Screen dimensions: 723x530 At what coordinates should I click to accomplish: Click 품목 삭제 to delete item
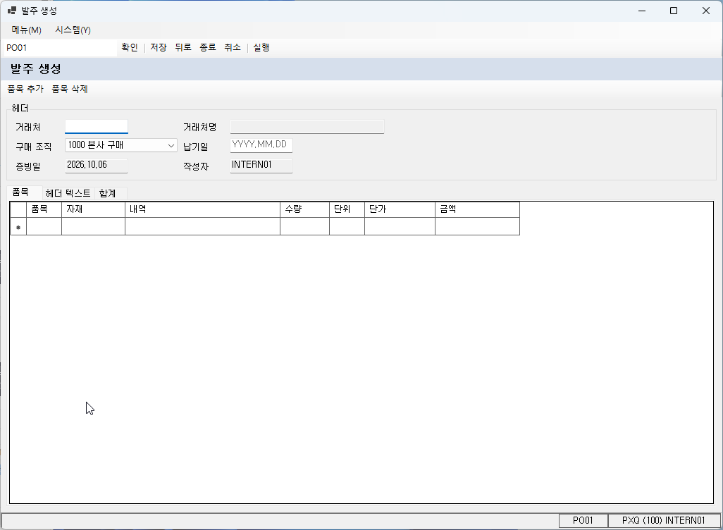[x=70, y=89]
